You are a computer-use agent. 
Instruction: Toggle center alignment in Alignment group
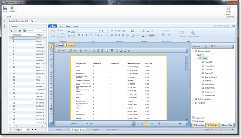(x=116, y=36)
